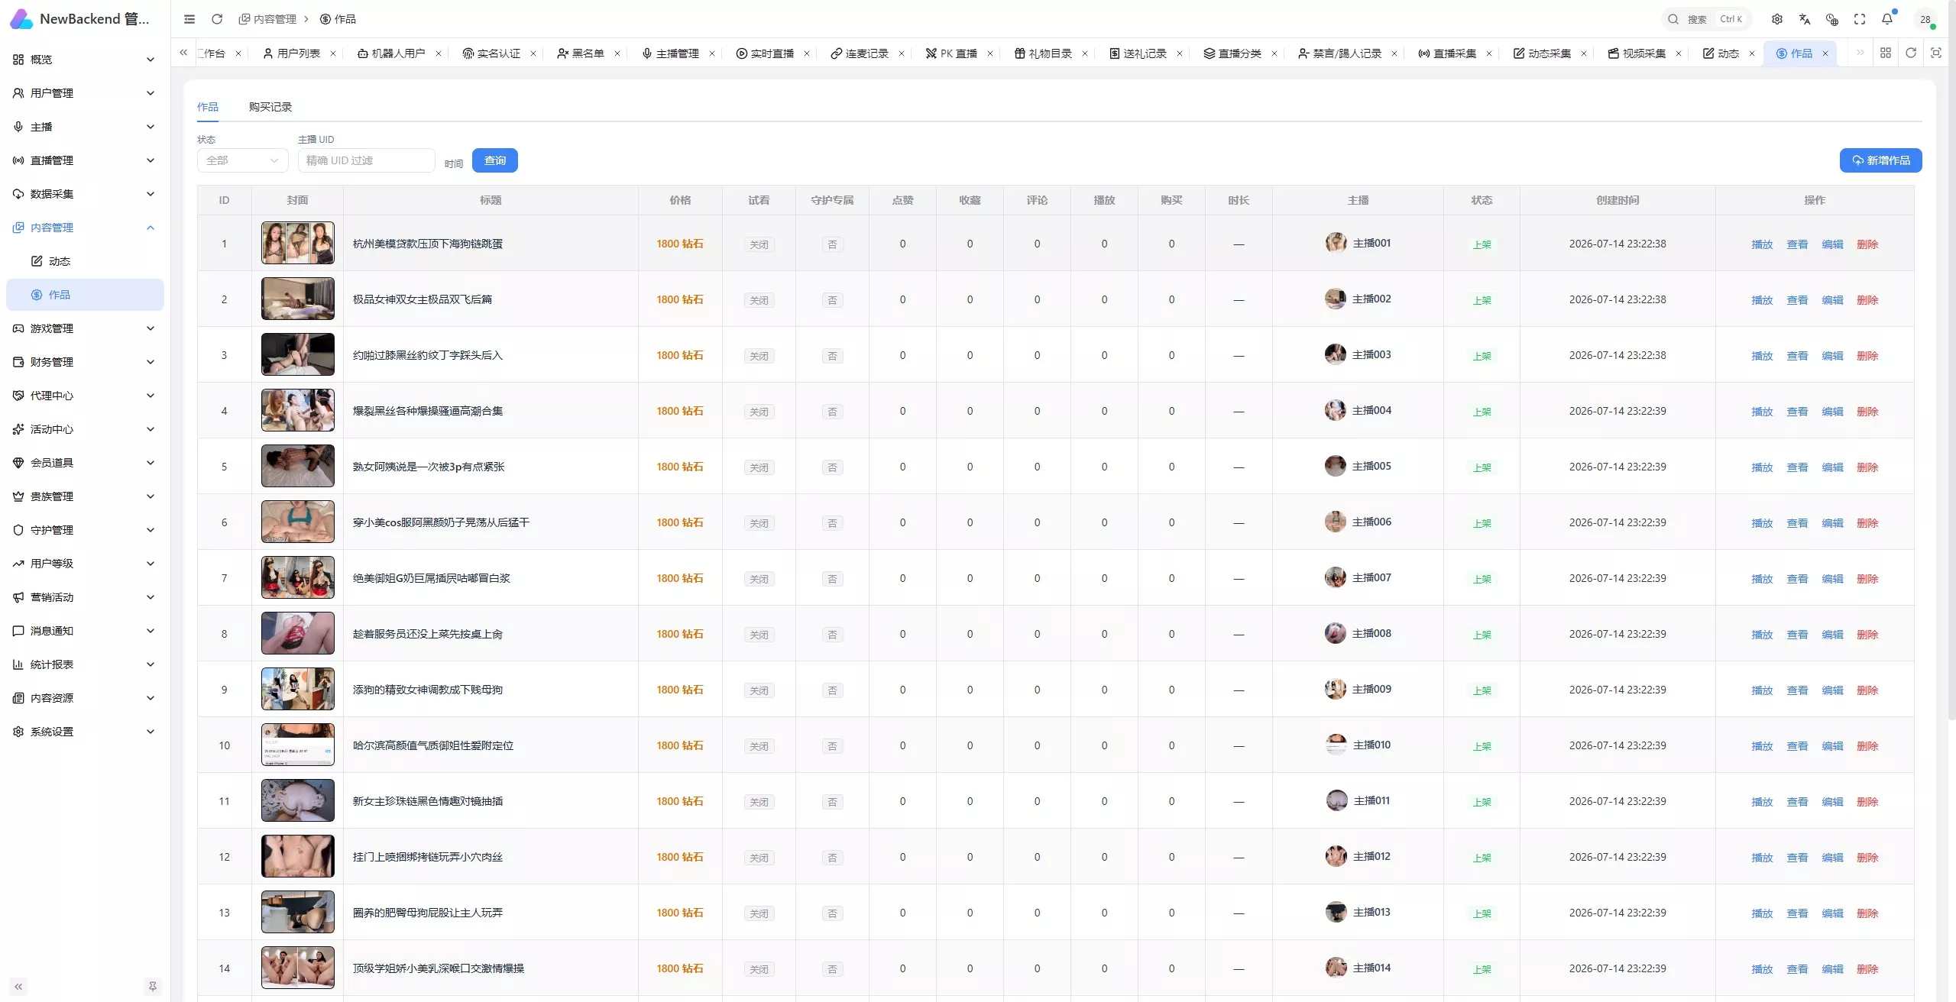Click 主播007 name in the table
Screen dimensions: 1956x1002
(x=1371, y=577)
